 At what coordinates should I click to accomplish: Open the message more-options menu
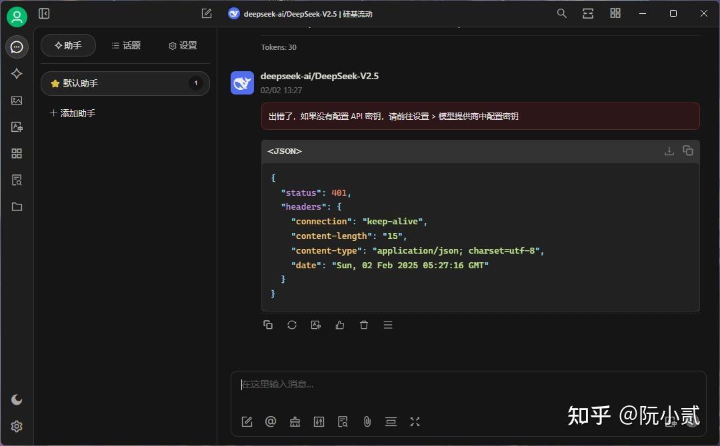coord(388,325)
